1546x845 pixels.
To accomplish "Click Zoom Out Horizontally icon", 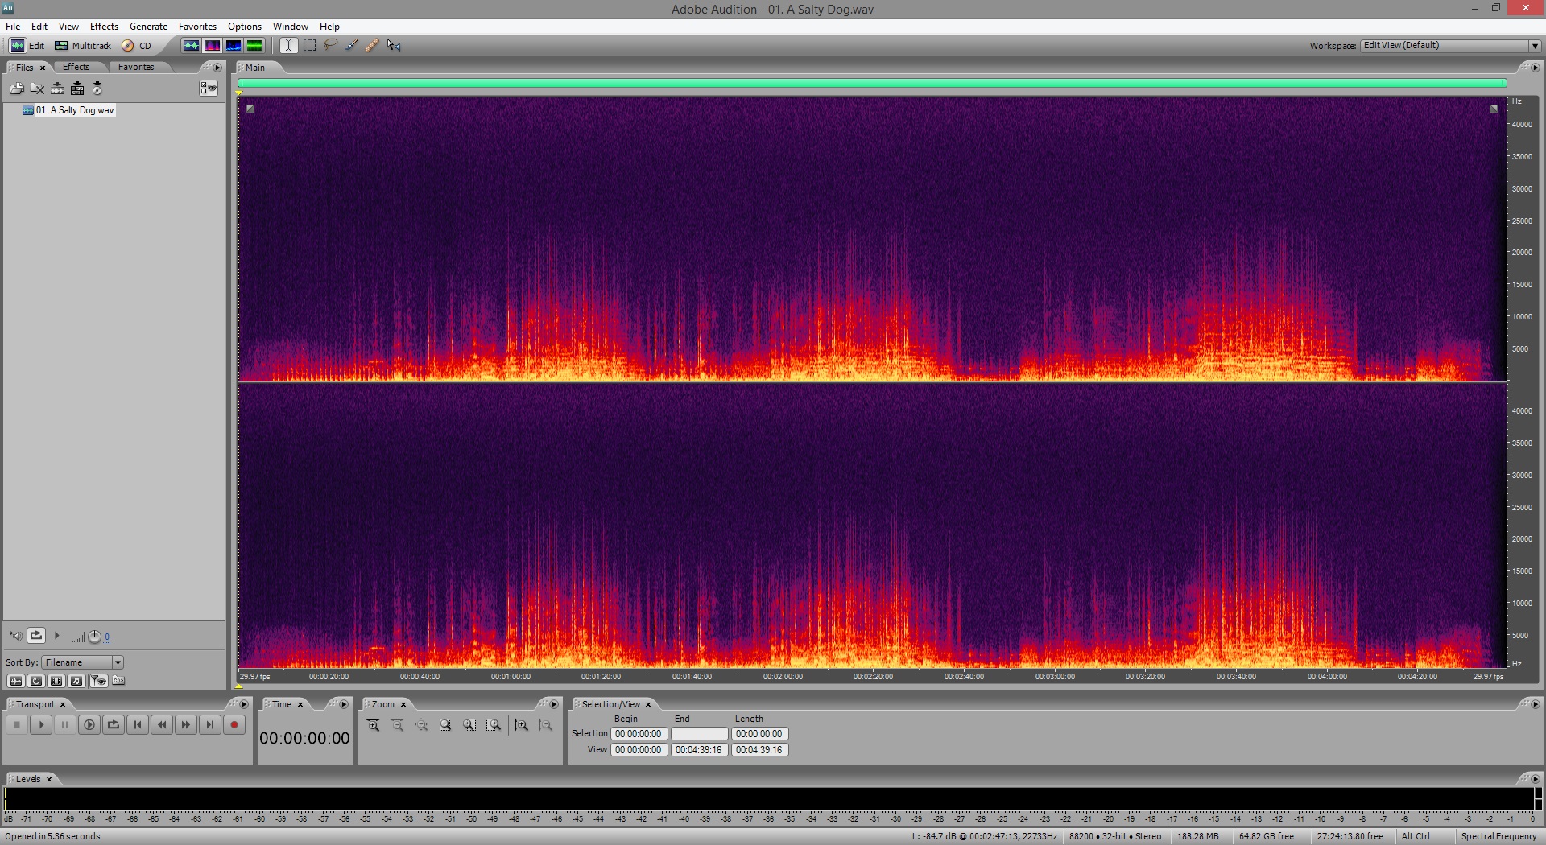I will click(398, 725).
